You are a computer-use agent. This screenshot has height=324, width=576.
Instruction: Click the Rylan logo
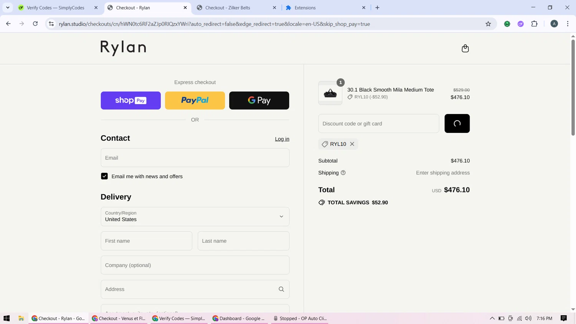(123, 48)
